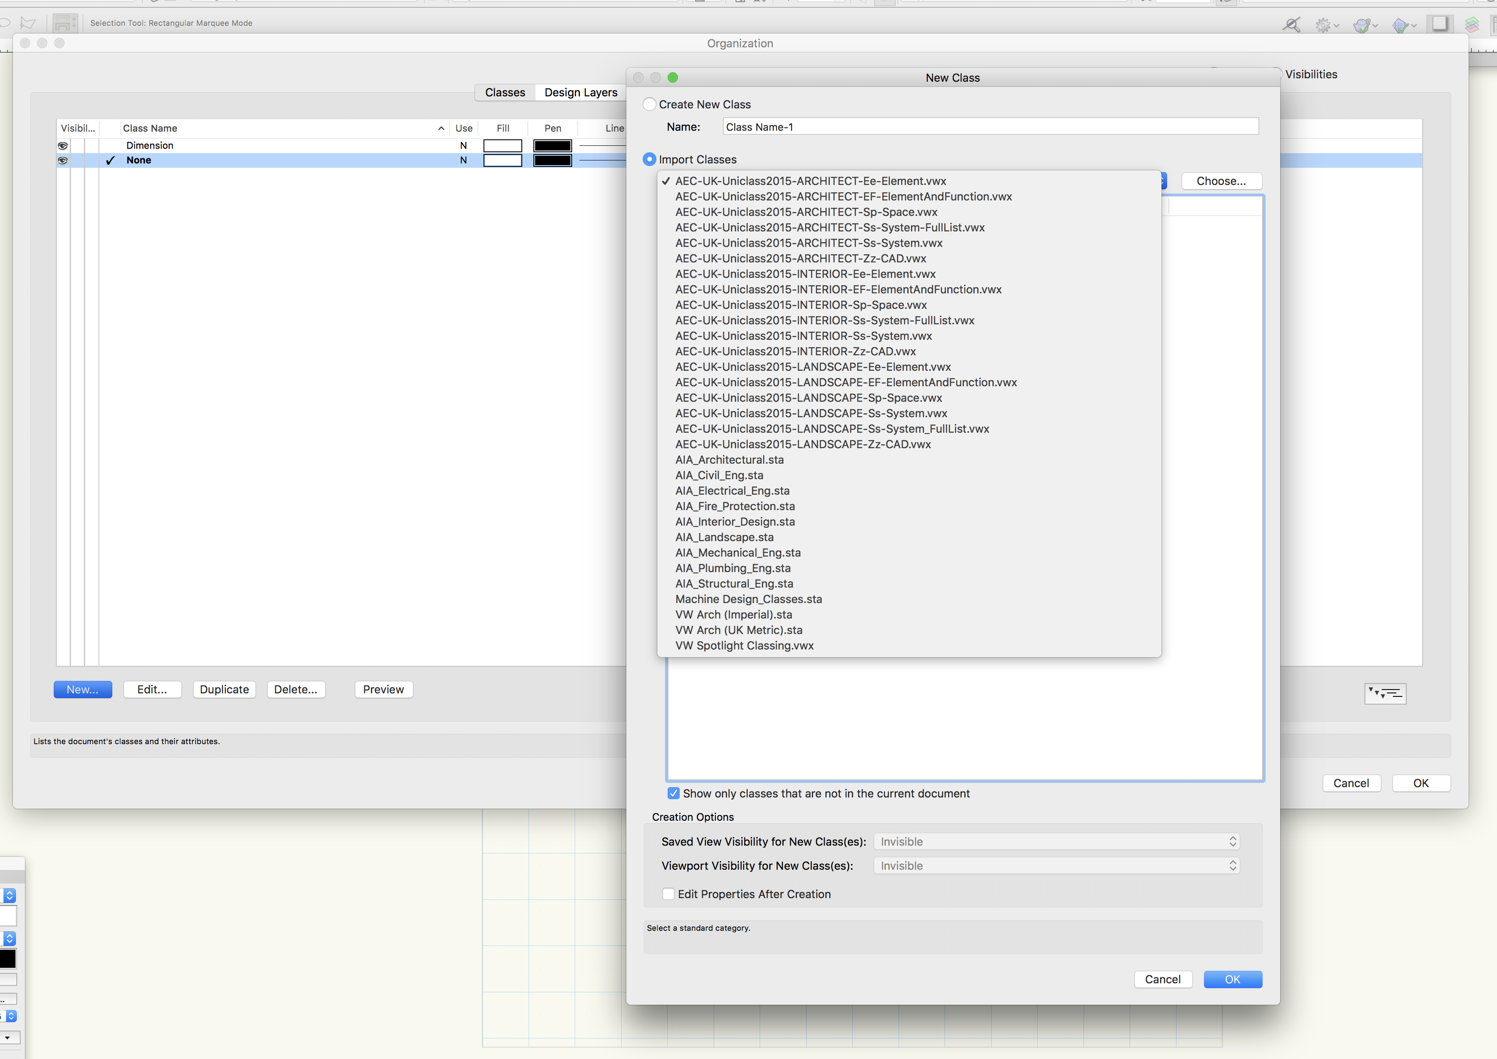Viewport: 1497px width, 1059px height.
Task: Open Saved View Visibility dropdown
Action: [1056, 841]
